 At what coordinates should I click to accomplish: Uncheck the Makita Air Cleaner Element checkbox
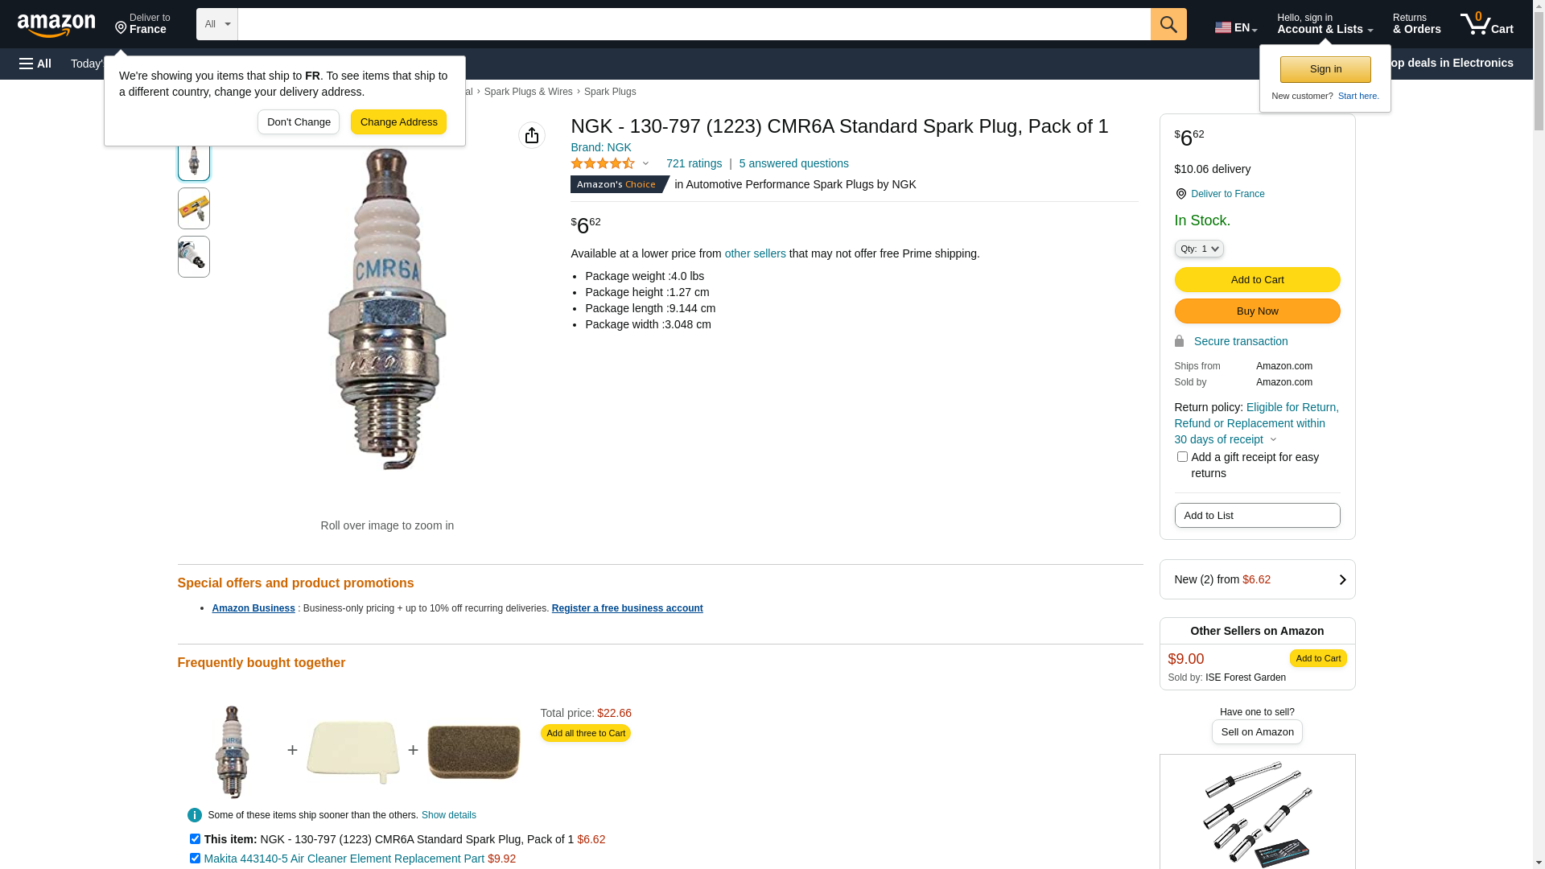pyautogui.click(x=195, y=858)
